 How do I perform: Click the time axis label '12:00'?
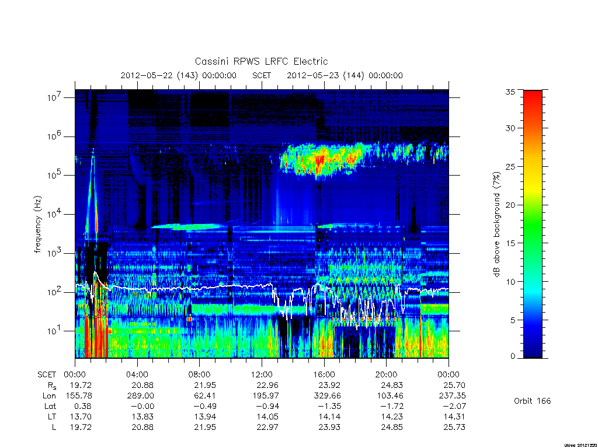[x=262, y=374]
